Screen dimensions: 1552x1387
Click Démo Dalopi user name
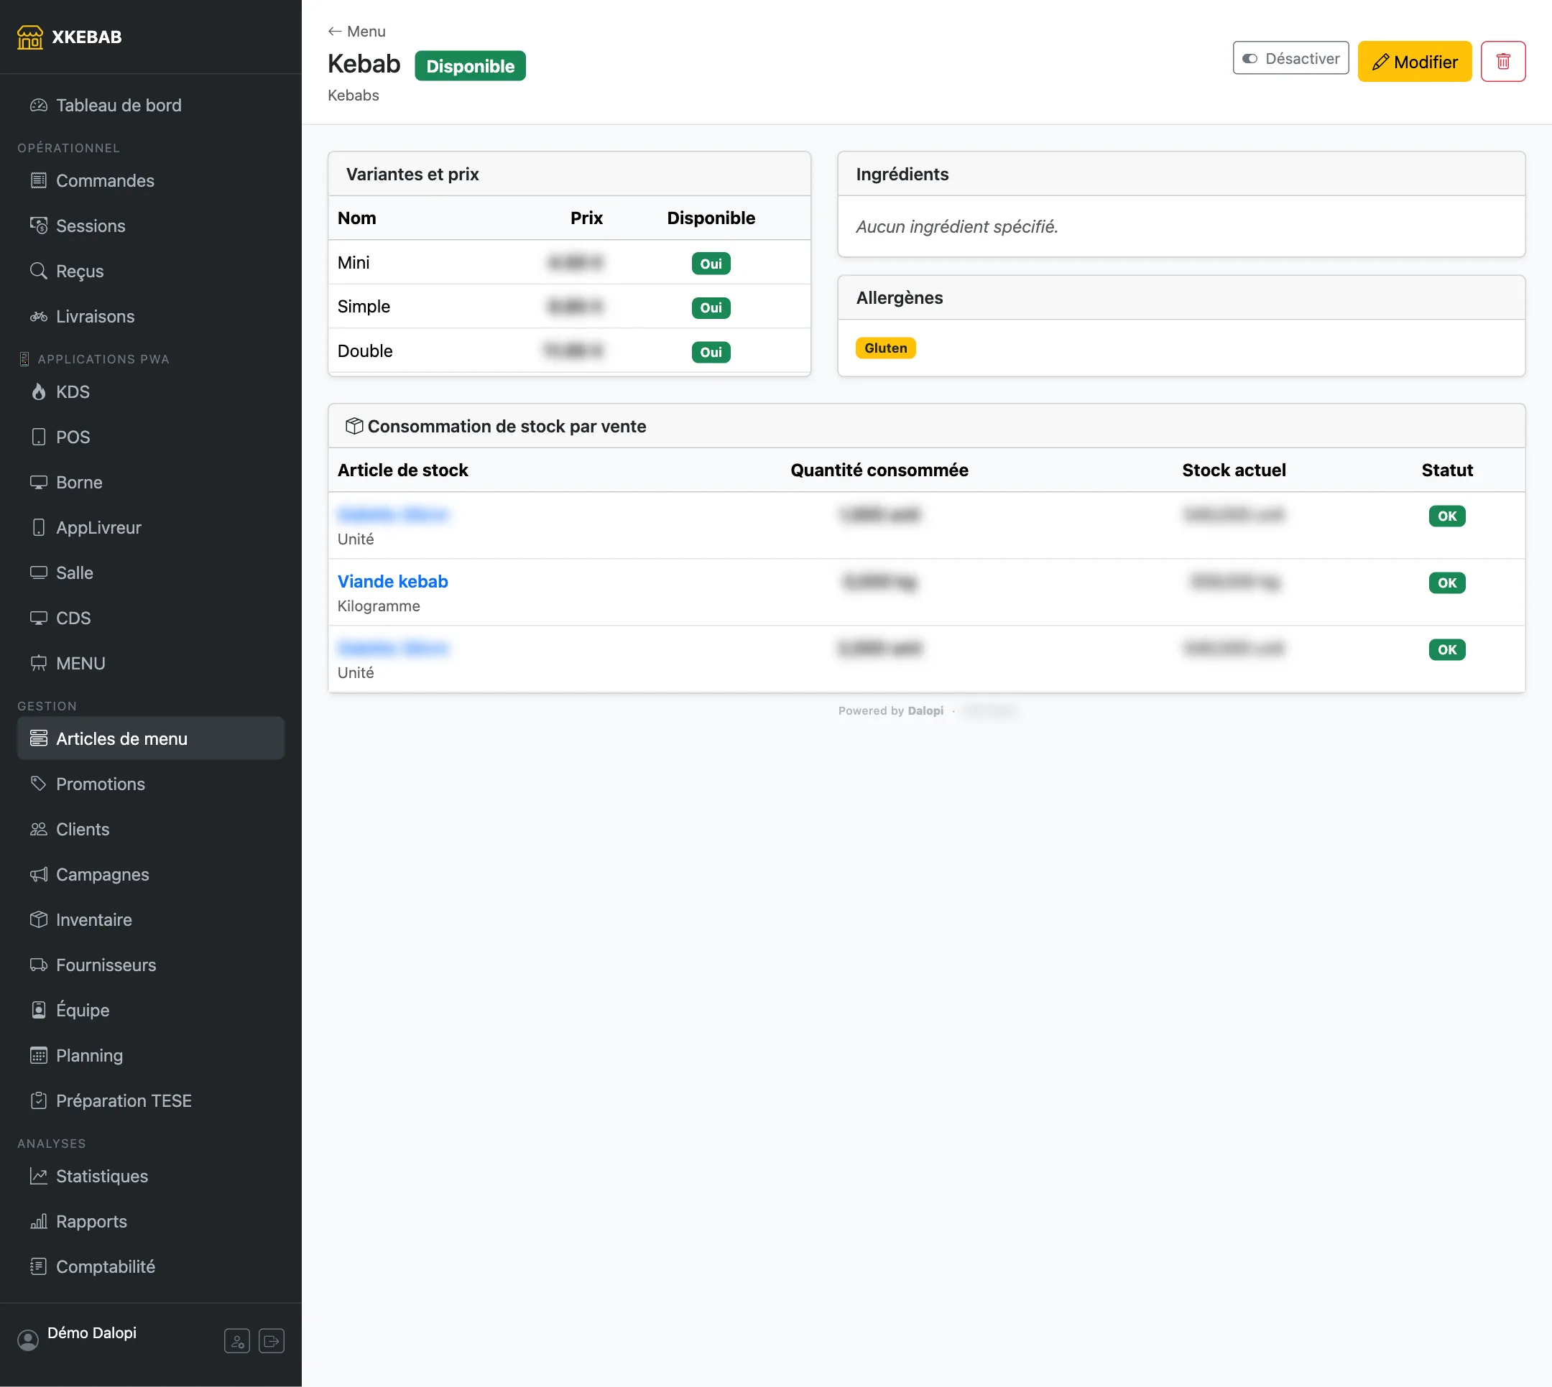(x=91, y=1332)
